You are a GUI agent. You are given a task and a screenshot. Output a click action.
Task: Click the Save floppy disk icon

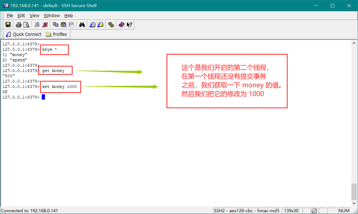point(8,25)
